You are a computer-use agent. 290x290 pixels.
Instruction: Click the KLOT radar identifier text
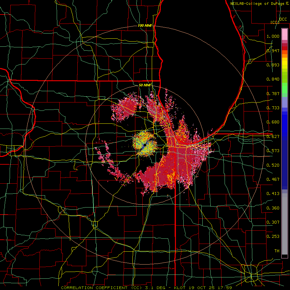click(x=179, y=288)
